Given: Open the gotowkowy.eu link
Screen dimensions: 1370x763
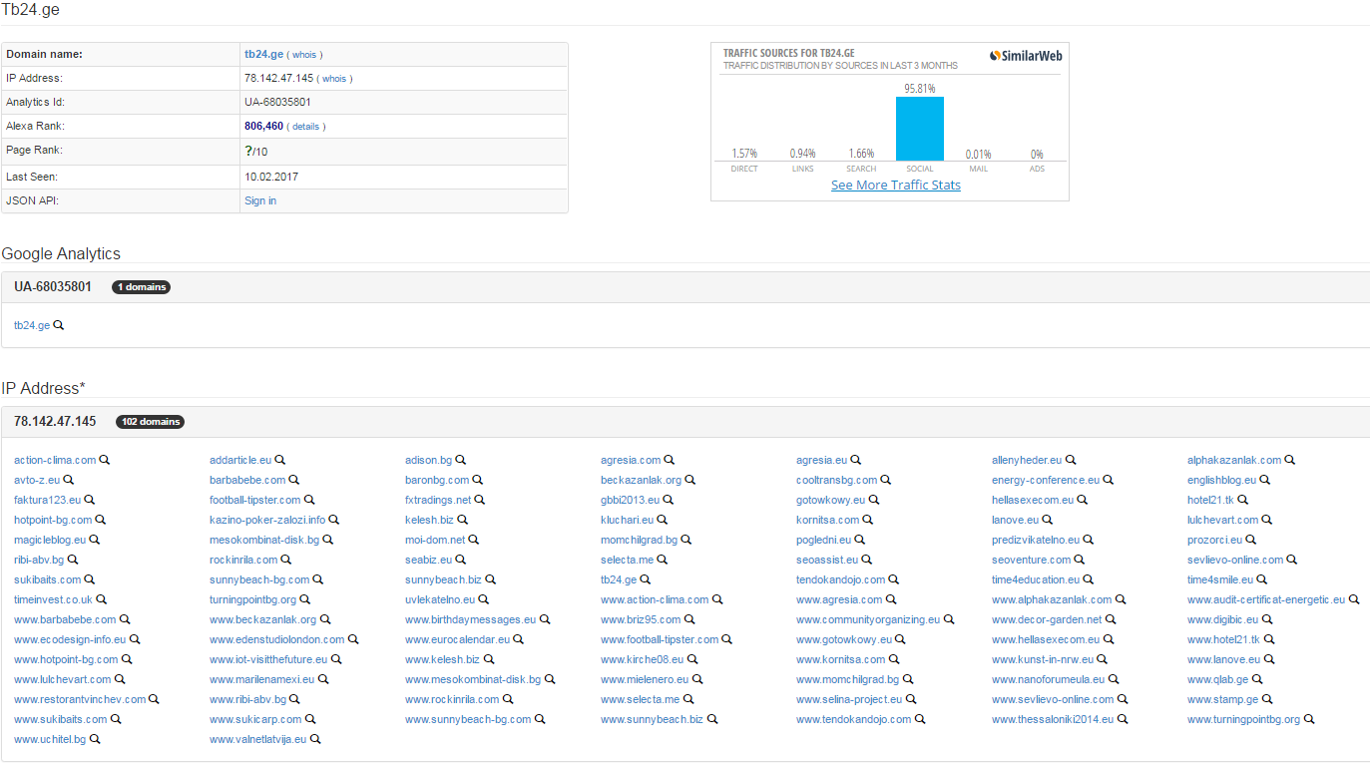Looking at the screenshot, I should [x=831, y=500].
